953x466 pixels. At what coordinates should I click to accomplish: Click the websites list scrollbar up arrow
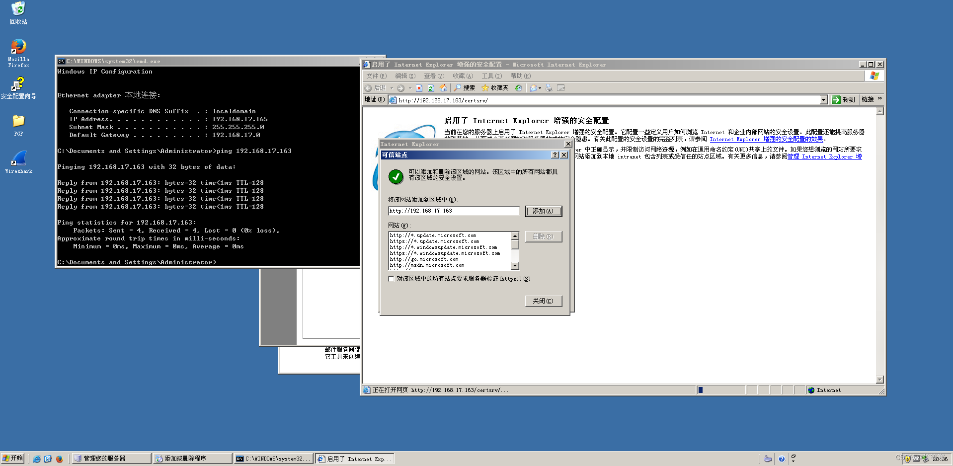pos(515,236)
